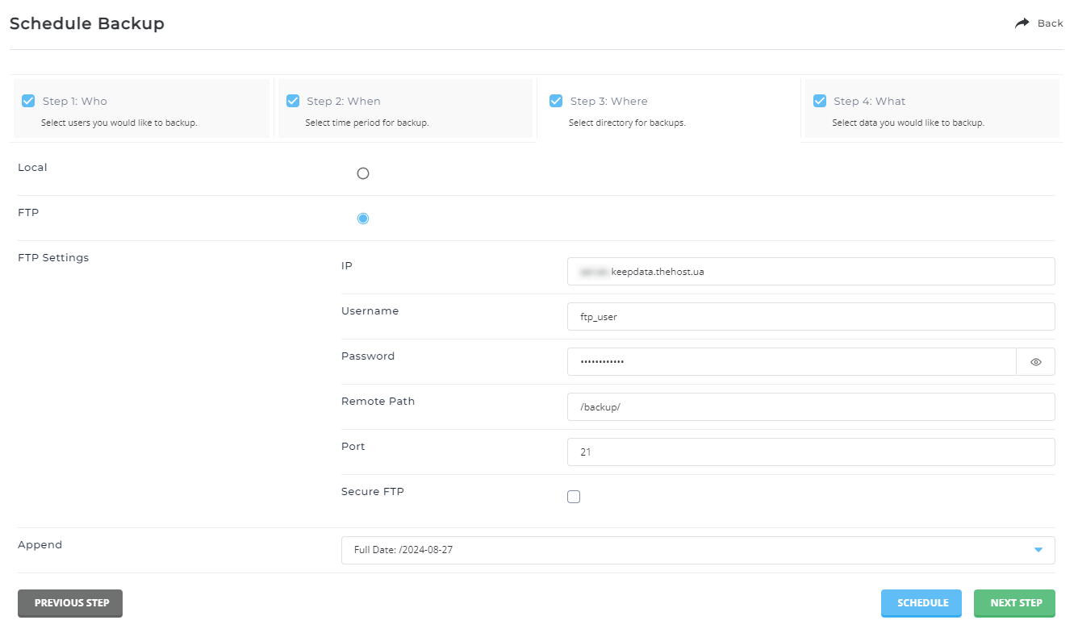Switch to Step 4: What tab
This screenshot has height=633, width=1078.
[932, 108]
